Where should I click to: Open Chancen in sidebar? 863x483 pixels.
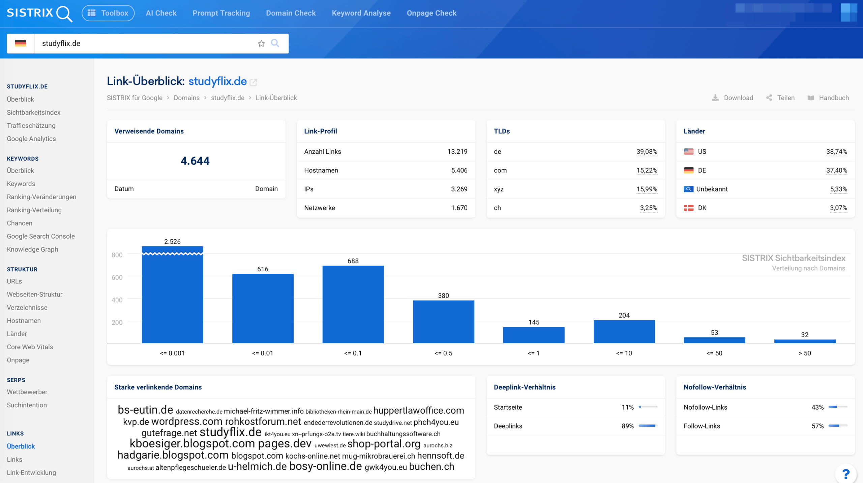pos(20,223)
